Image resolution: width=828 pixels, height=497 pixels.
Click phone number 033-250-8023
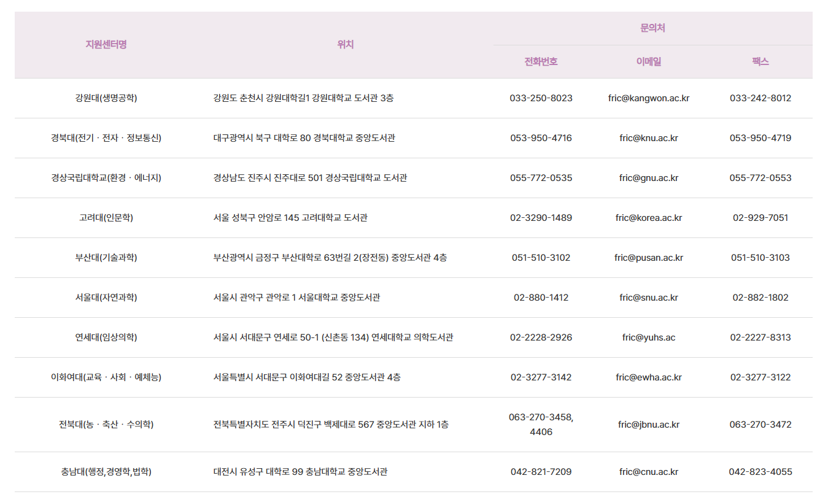click(x=541, y=98)
